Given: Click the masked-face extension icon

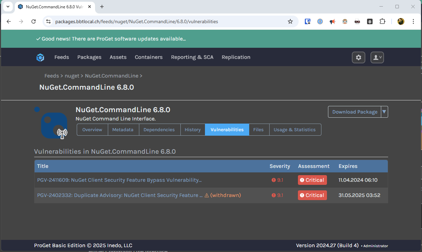Looking at the screenshot, I should coord(357,21).
